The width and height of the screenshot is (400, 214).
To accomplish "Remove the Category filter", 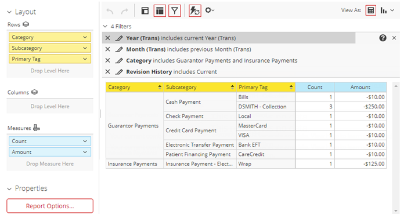I will [107, 60].
